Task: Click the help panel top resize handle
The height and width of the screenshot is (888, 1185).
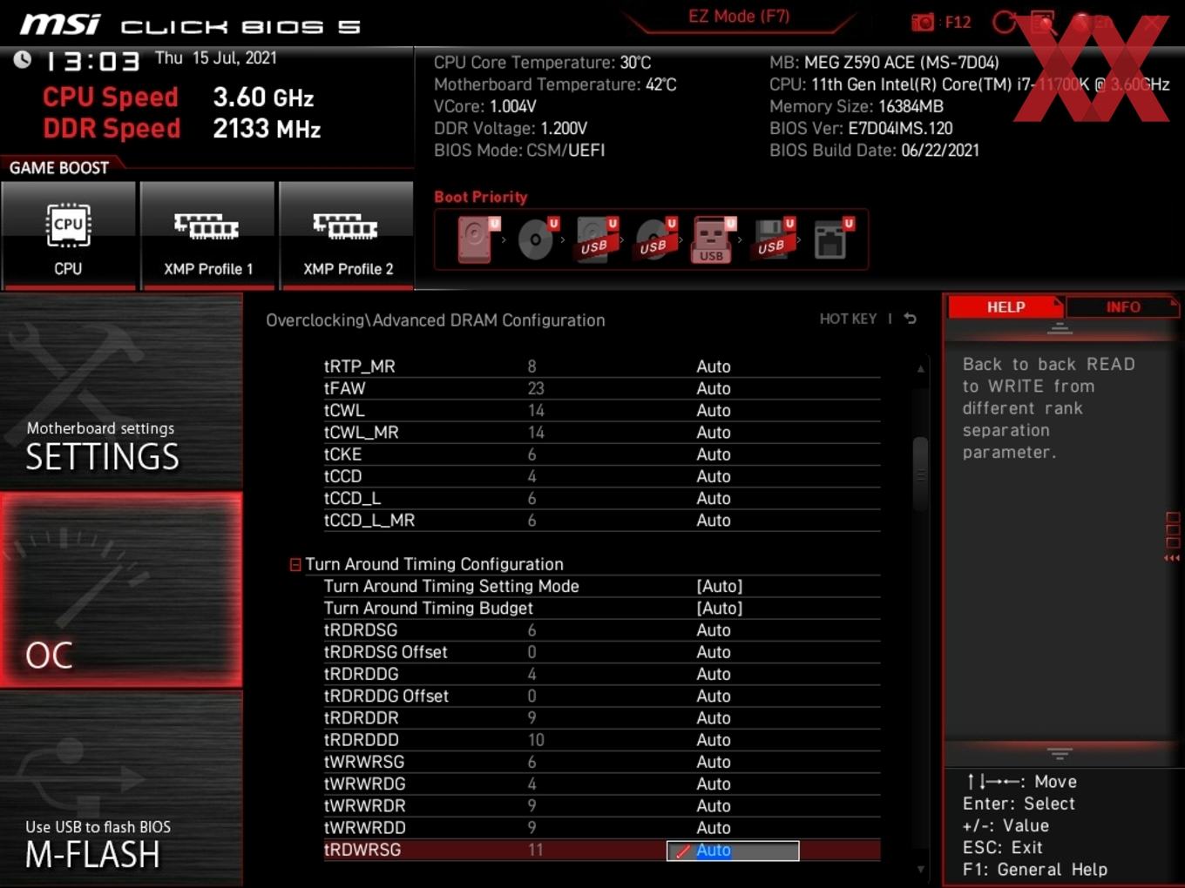Action: click(1060, 328)
